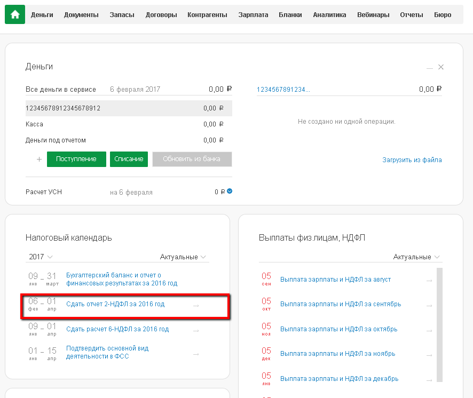
Task: Open Актуальные filter in Налоговый календарь
Action: pyautogui.click(x=183, y=257)
